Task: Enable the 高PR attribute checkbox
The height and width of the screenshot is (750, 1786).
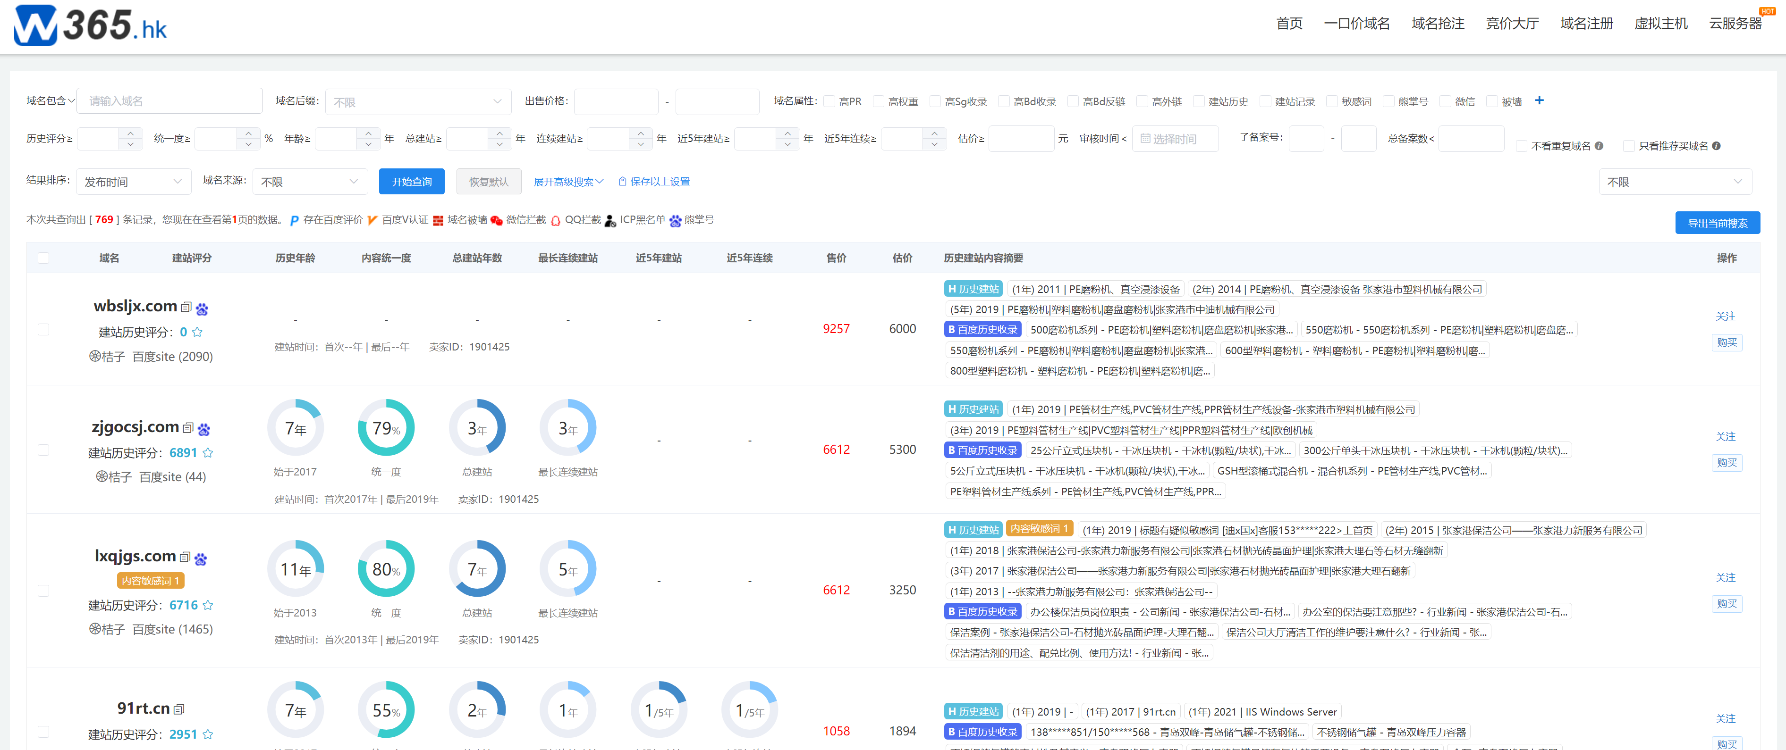Action: [x=829, y=101]
